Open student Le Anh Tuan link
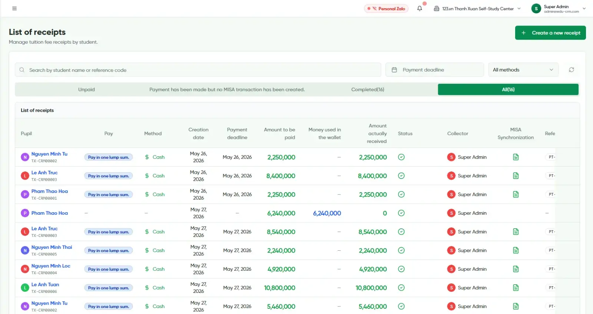 (x=45, y=284)
